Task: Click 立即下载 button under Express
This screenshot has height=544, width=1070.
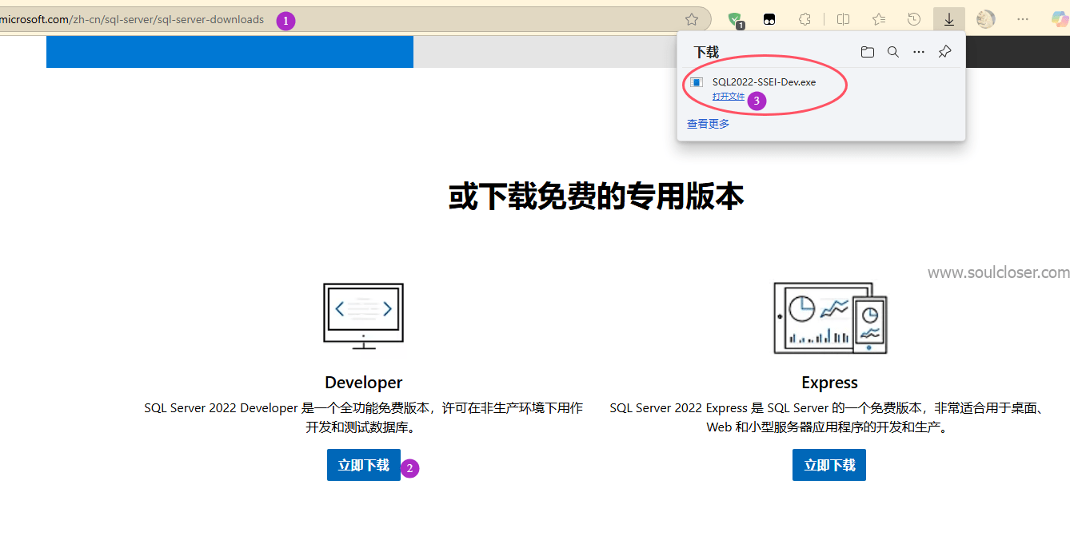Action: click(x=829, y=465)
